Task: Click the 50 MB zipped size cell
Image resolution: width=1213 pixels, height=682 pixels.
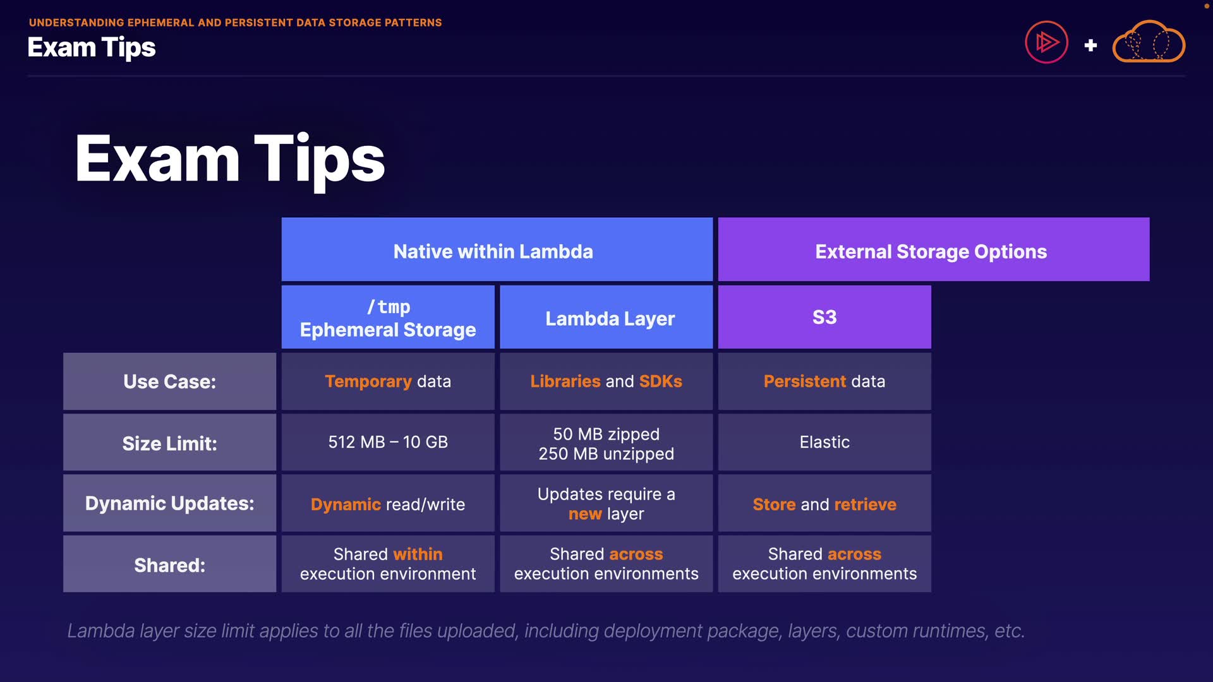Action: pos(606,443)
